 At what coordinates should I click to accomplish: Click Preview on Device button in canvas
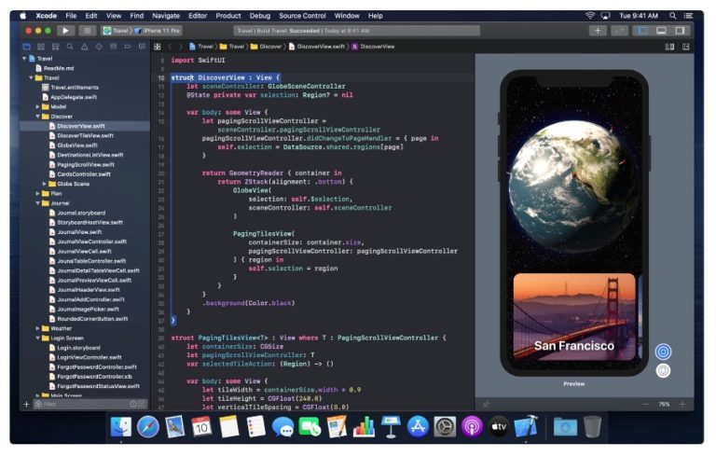(664, 370)
